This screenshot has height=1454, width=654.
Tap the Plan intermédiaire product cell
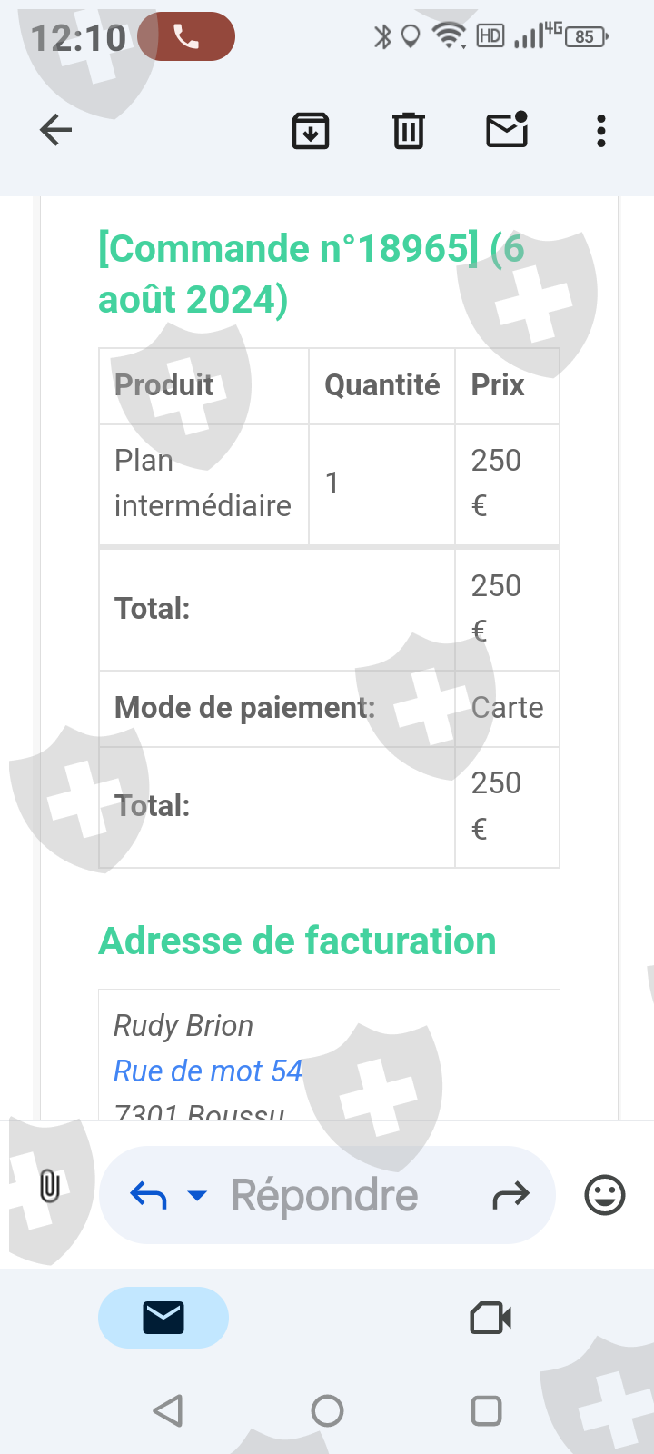pyautogui.click(x=203, y=483)
